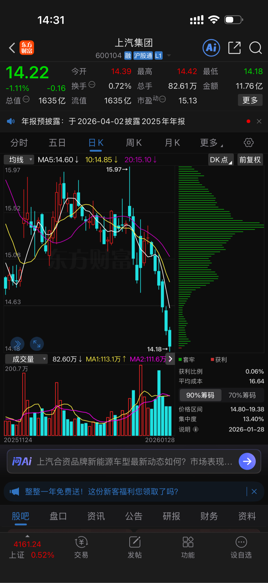Tap the 平均成本 16.64 value
Screen dimensions: 268x583
[x=256, y=381]
